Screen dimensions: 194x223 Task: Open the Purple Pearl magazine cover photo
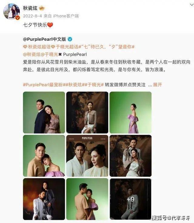tap(87, 156)
